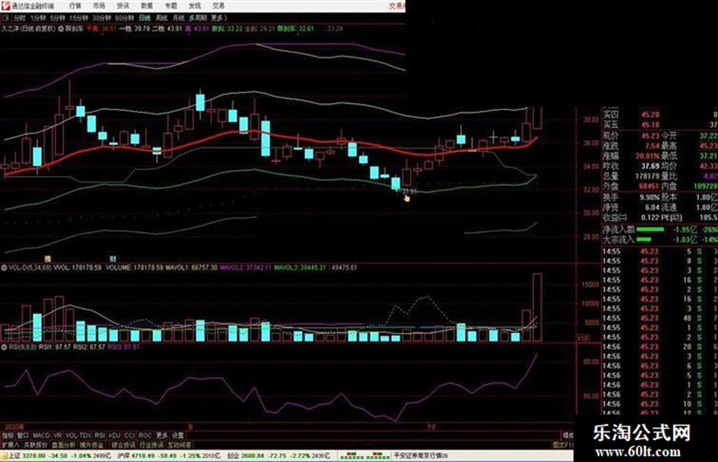Expand 更多 indicators in bottom toolbar

162,435
